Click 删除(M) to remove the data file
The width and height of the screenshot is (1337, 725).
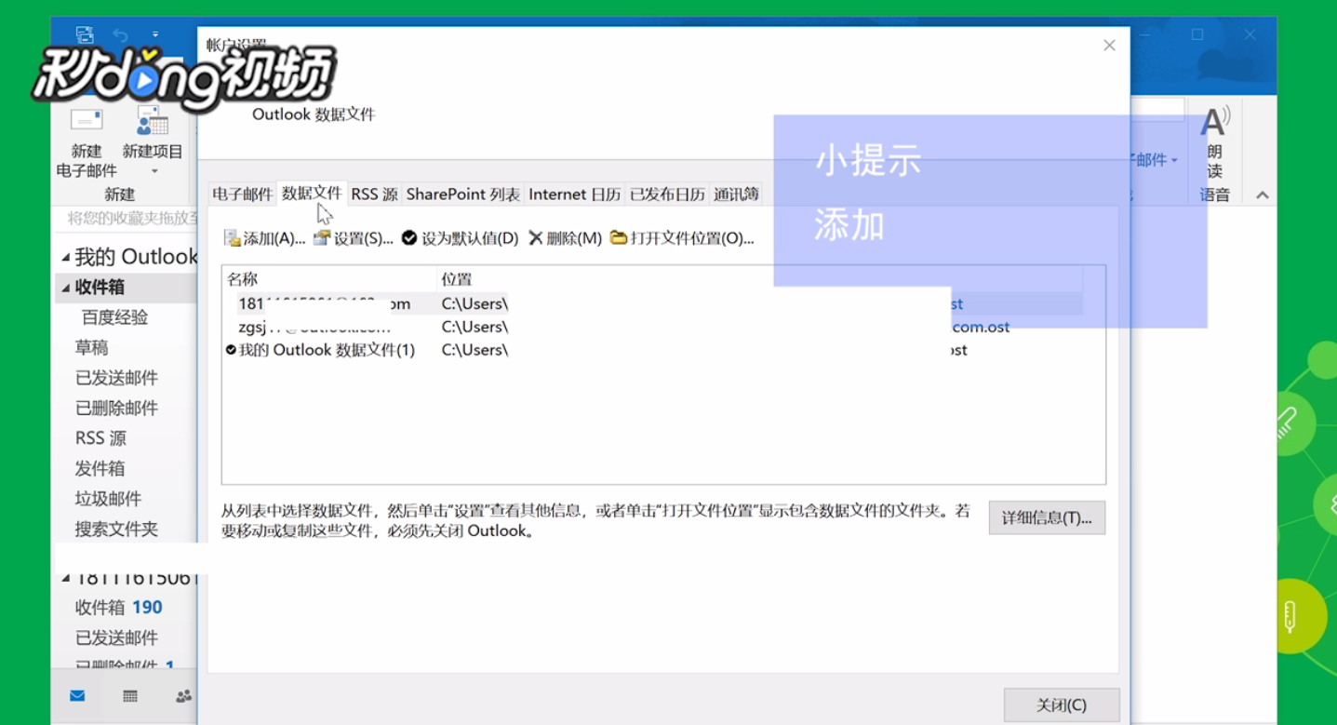(566, 238)
